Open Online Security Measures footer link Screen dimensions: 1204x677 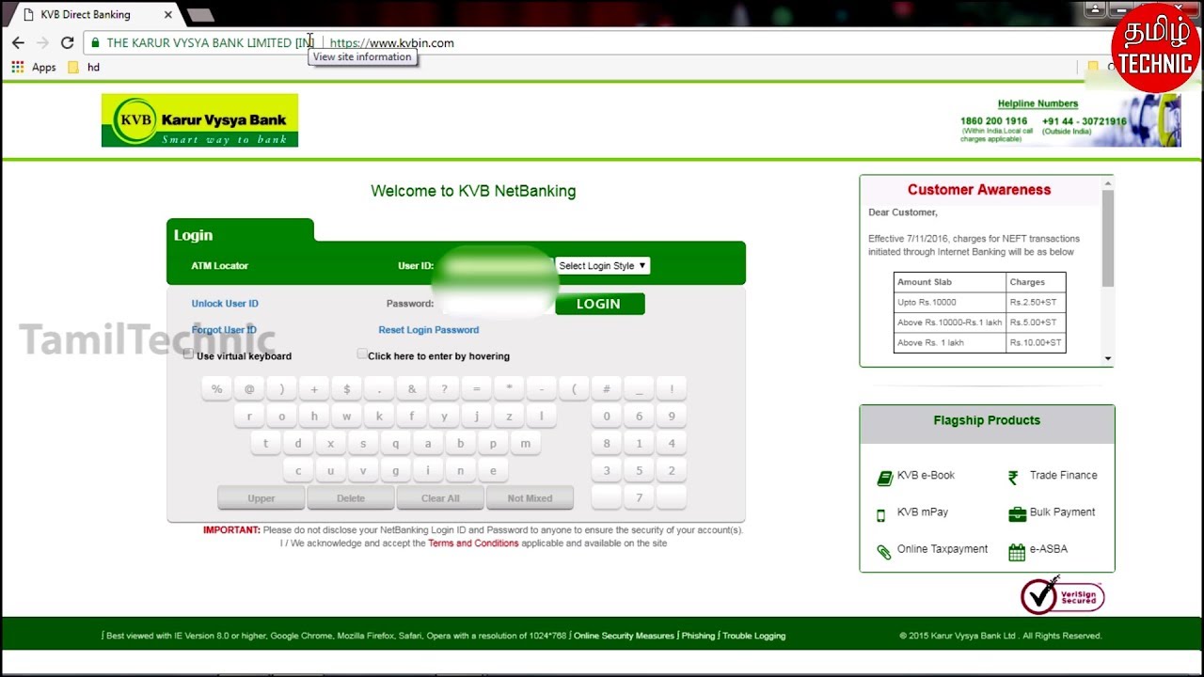(624, 636)
